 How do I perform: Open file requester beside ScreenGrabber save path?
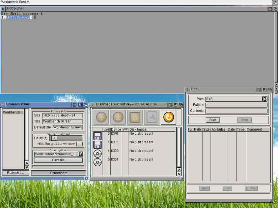(x=80, y=154)
